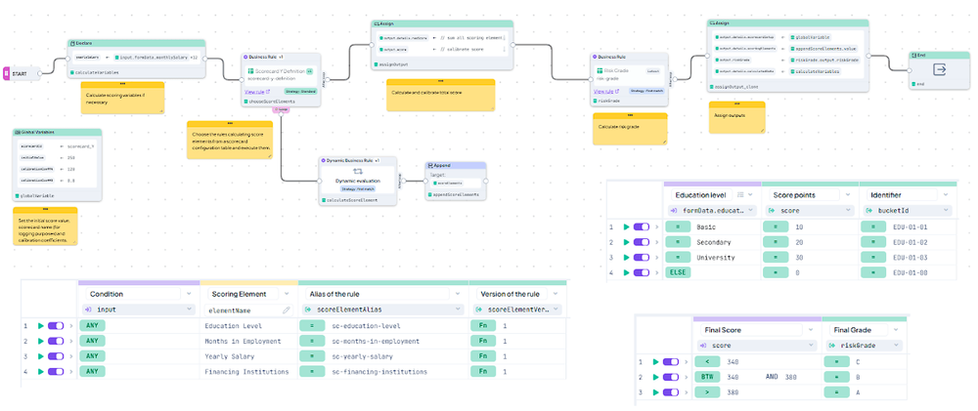Select the yellow note 'Calculate and calibrate total score'
Image resolution: width=978 pixels, height=411 pixels.
pyautogui.click(x=440, y=96)
